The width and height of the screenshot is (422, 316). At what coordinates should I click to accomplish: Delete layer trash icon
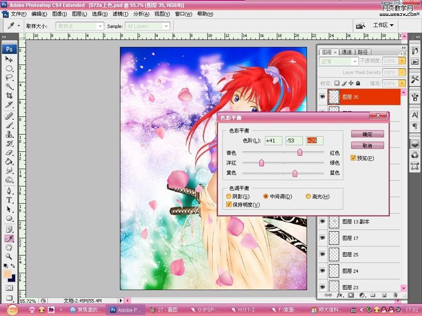[x=395, y=295]
